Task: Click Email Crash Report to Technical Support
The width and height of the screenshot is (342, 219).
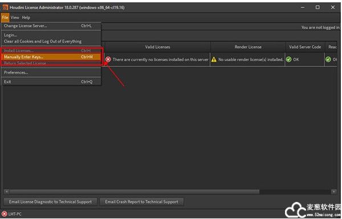Action: tap(141, 202)
